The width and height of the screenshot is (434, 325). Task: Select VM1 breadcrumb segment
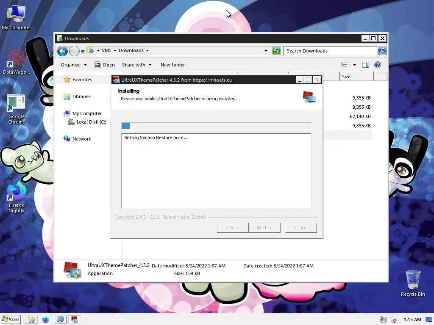coord(106,51)
